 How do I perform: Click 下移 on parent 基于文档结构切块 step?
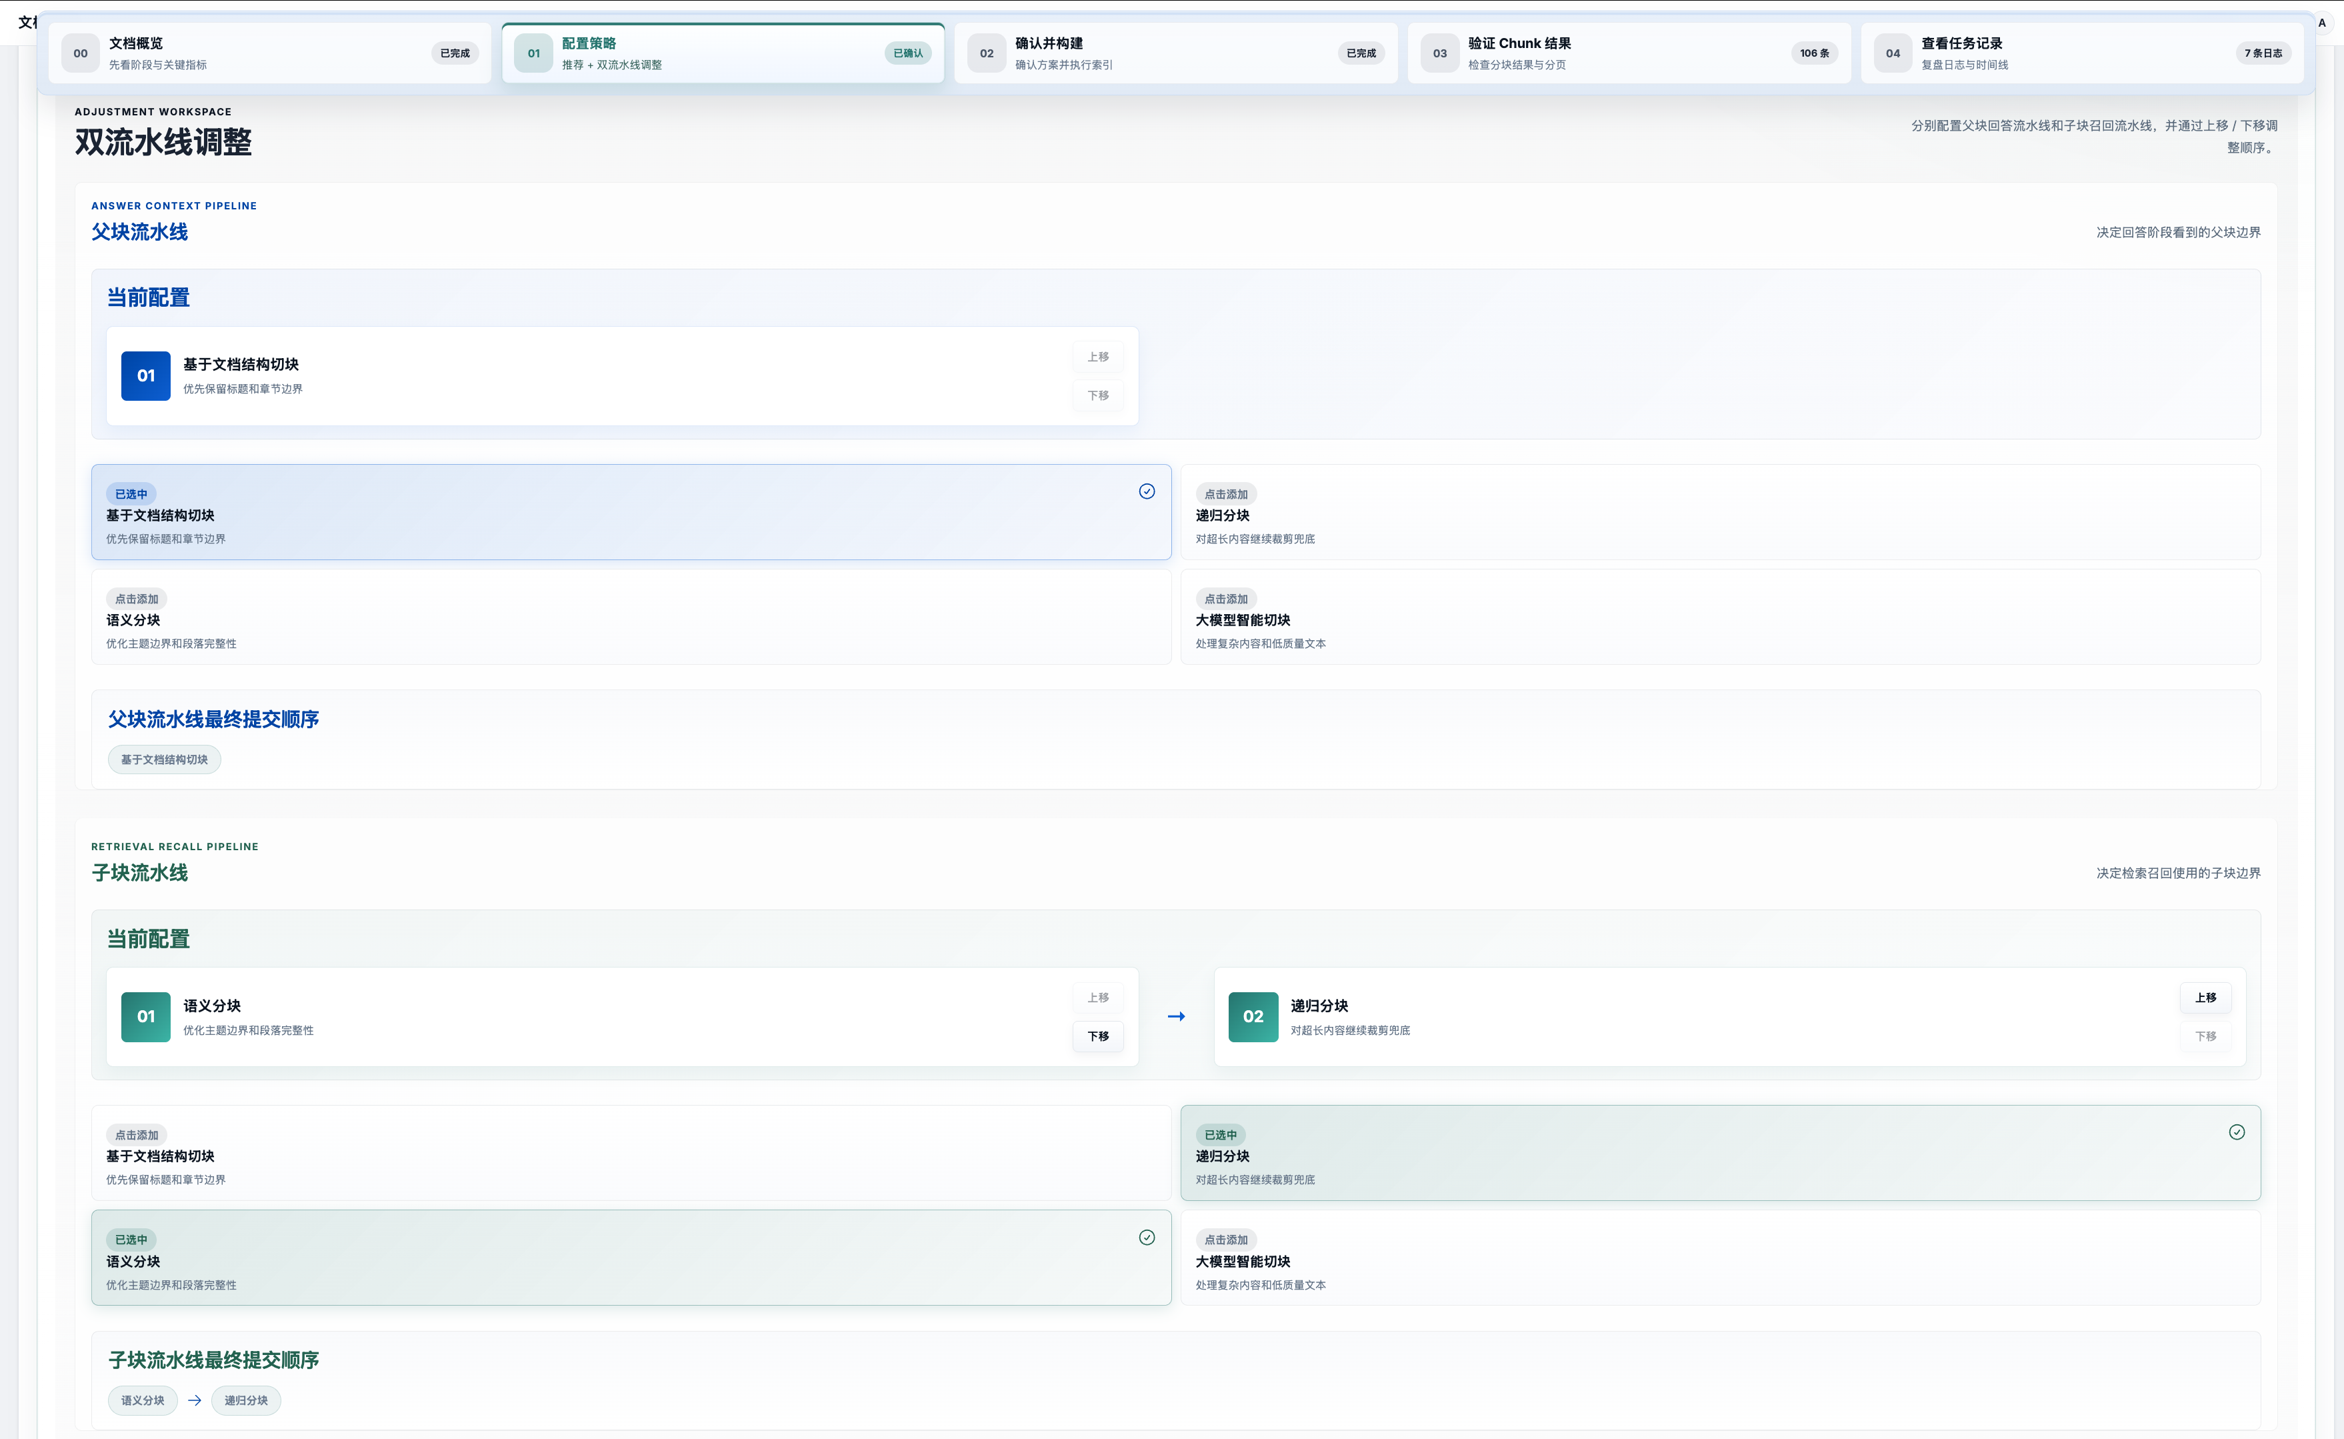click(x=1098, y=396)
